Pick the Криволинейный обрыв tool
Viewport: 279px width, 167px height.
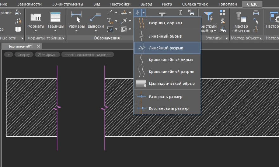[171, 60]
